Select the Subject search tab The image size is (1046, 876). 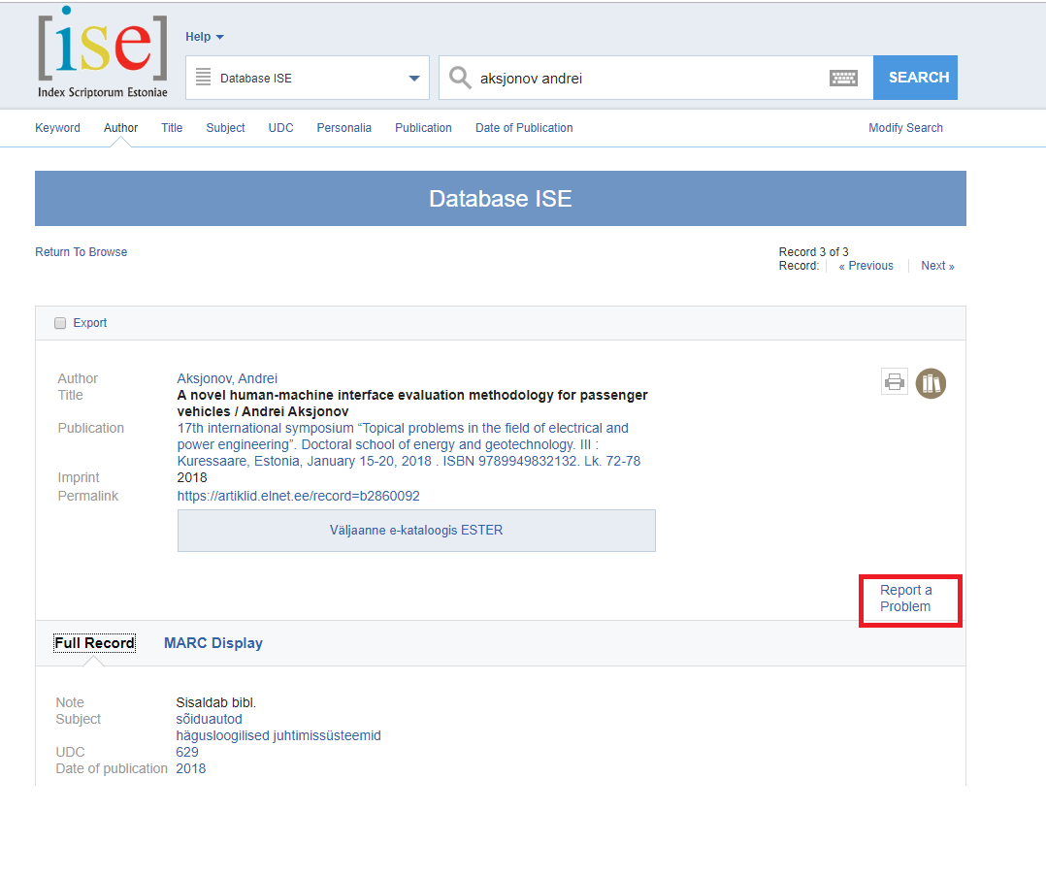click(x=225, y=127)
